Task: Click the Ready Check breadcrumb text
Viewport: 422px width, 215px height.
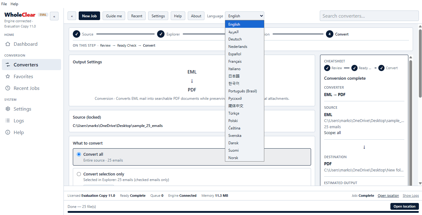Action: (x=127, y=45)
